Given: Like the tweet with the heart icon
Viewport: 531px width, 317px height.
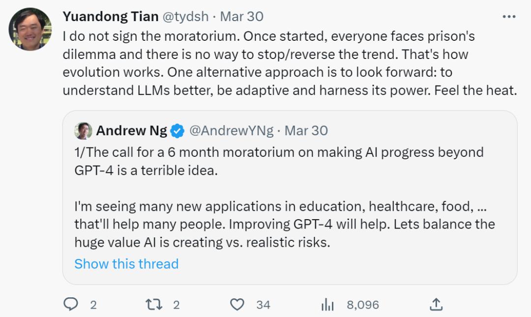Looking at the screenshot, I should pos(237,305).
